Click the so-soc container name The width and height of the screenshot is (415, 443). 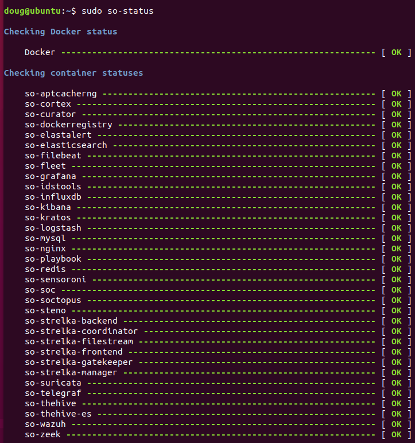pos(40,290)
